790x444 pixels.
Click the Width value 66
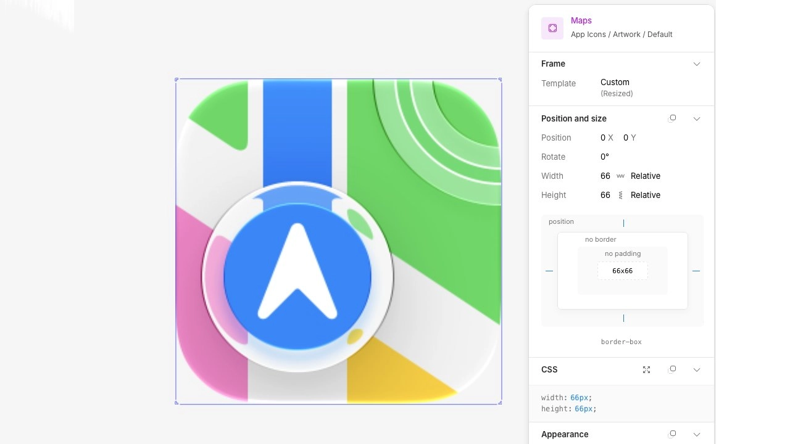click(x=605, y=176)
